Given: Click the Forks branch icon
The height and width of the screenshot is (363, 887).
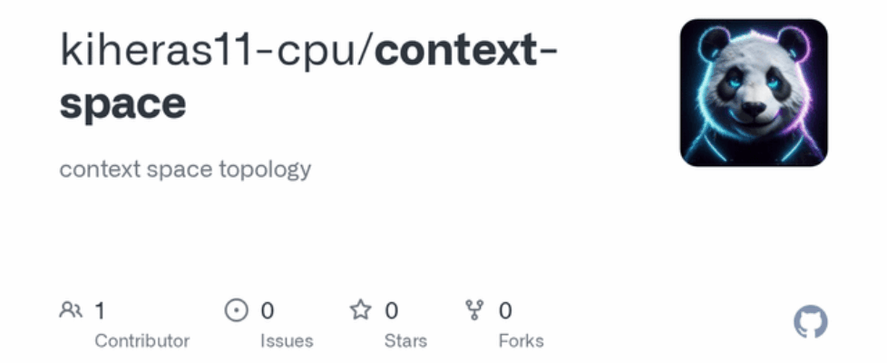Looking at the screenshot, I should pyautogui.click(x=474, y=311).
